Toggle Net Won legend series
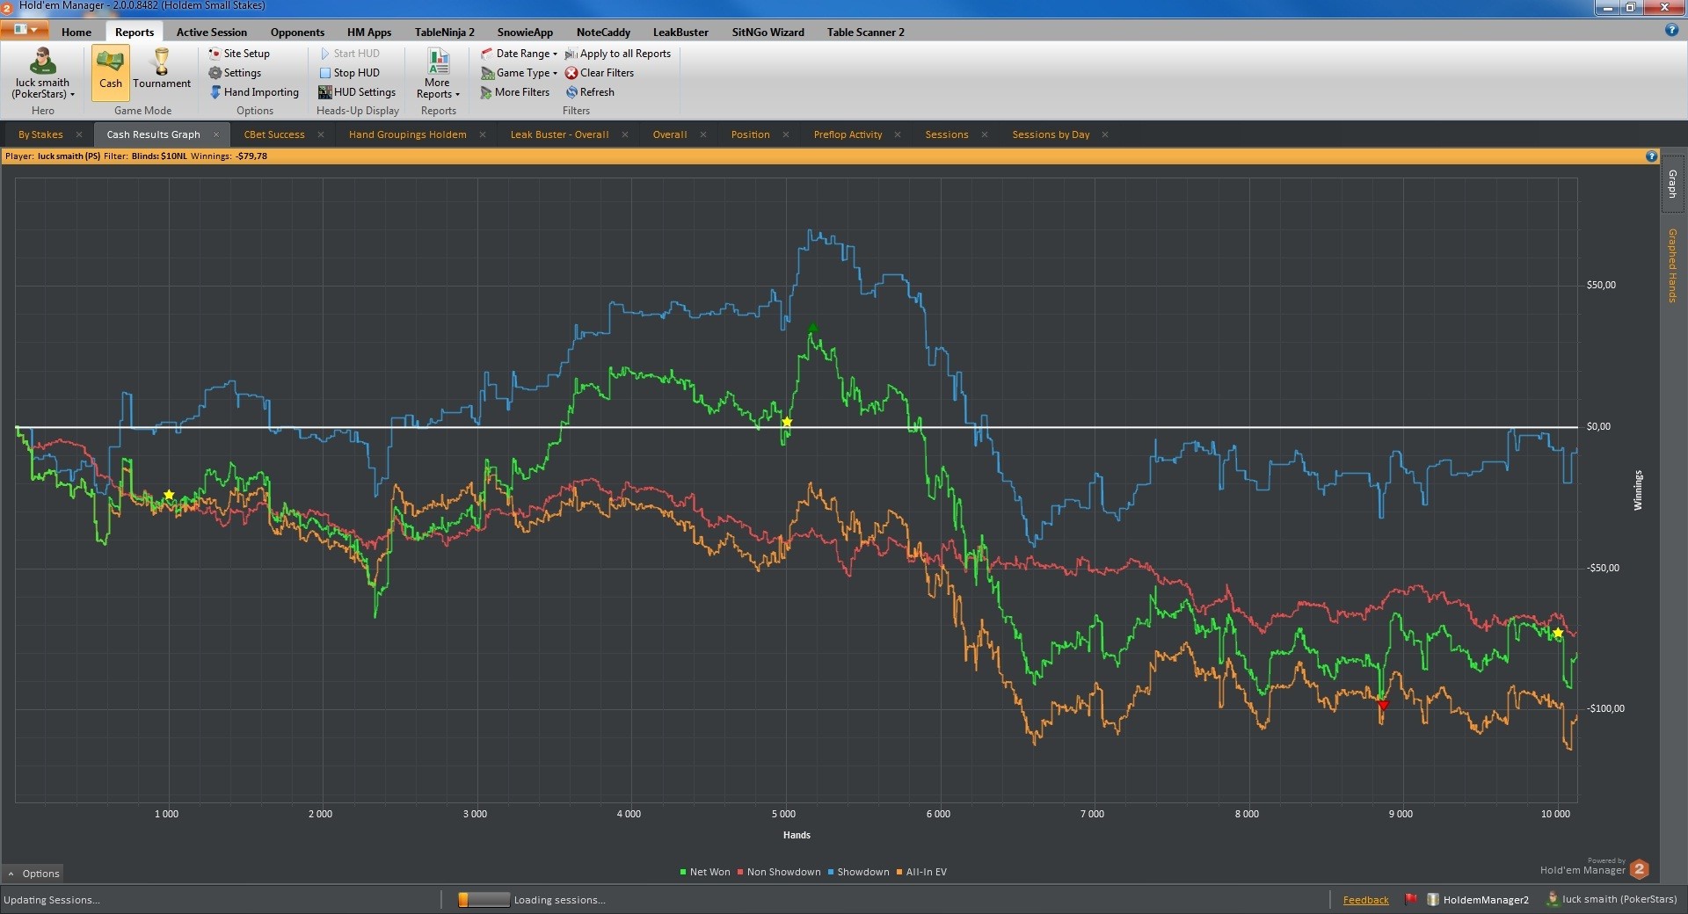 click(705, 872)
